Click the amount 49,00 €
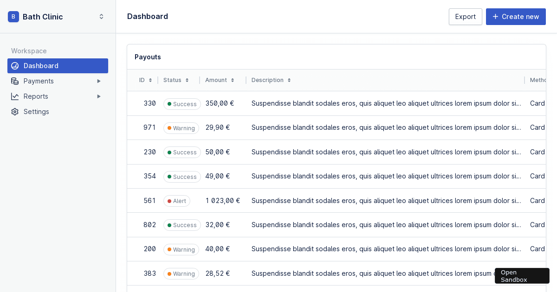Image resolution: width=557 pixels, height=292 pixels. point(218,176)
